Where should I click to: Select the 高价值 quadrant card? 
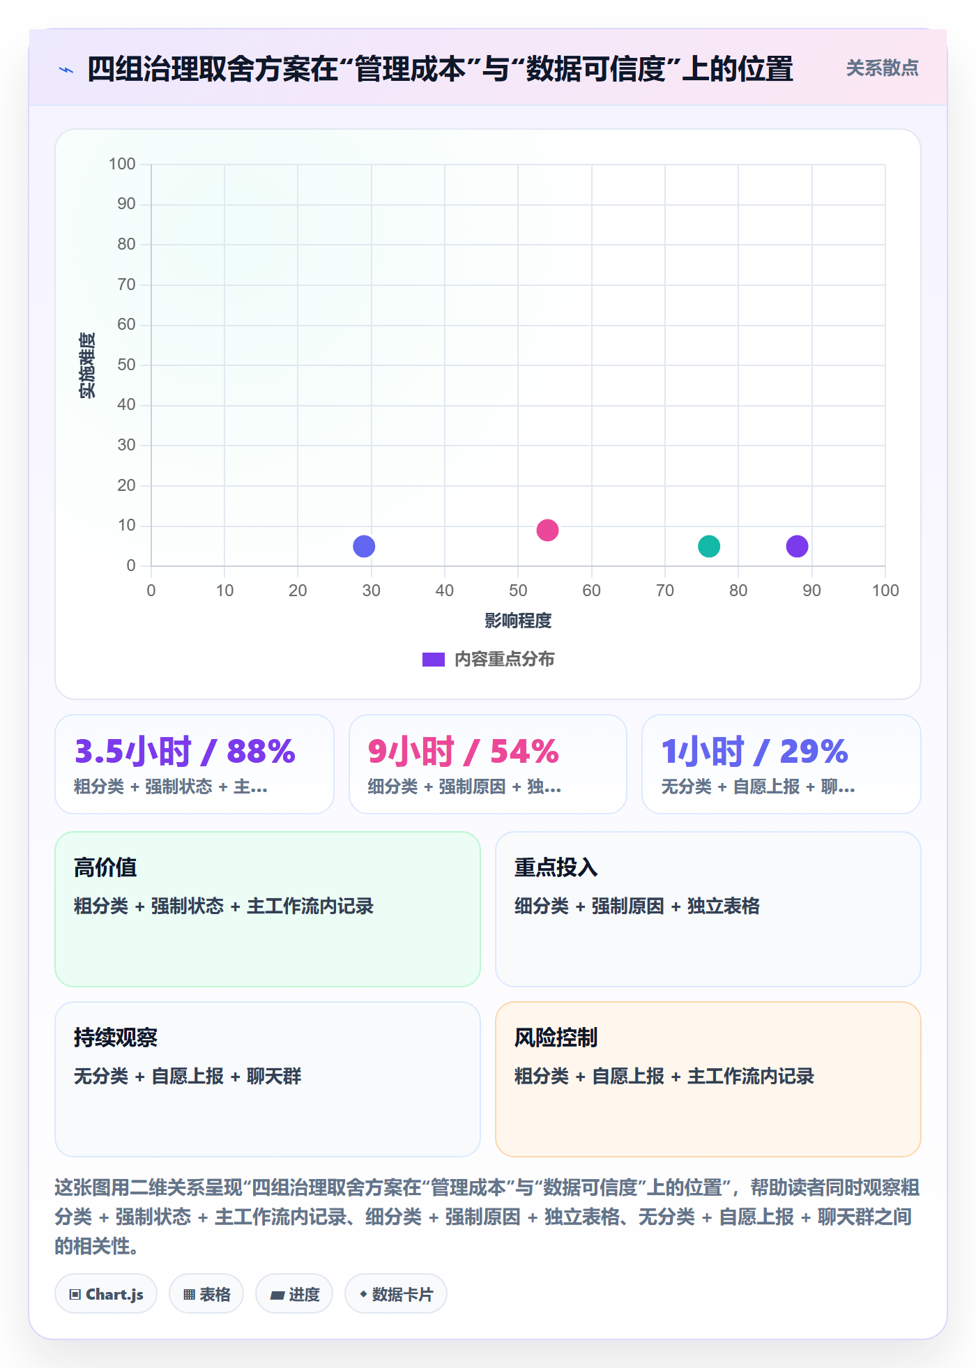point(268,909)
